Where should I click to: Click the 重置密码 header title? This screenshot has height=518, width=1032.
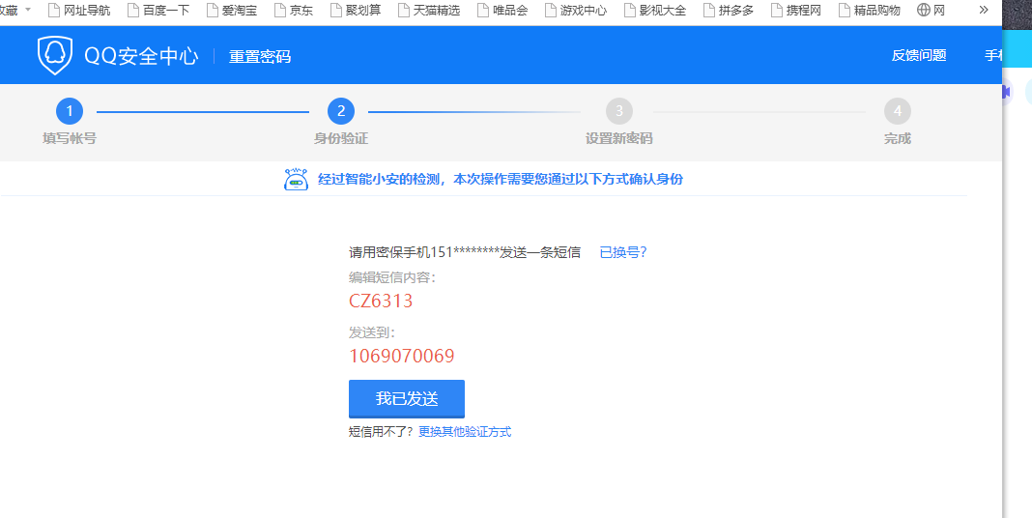[259, 57]
